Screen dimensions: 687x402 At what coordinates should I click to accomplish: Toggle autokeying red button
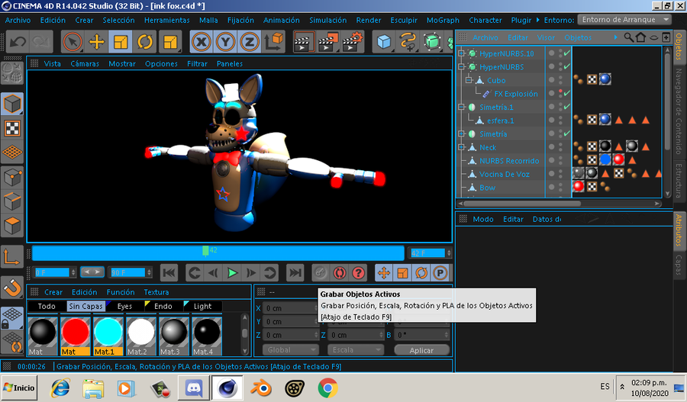point(339,273)
